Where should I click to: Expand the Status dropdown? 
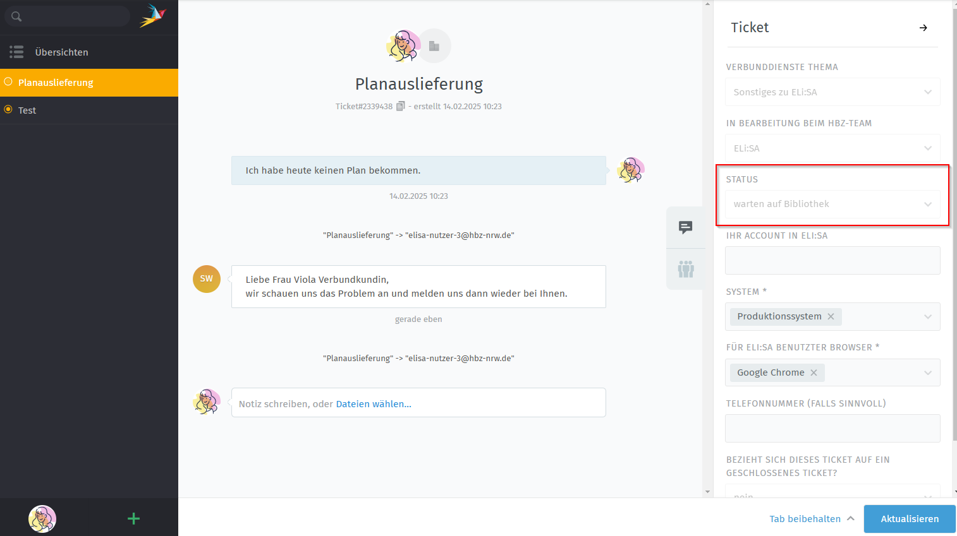(x=832, y=204)
